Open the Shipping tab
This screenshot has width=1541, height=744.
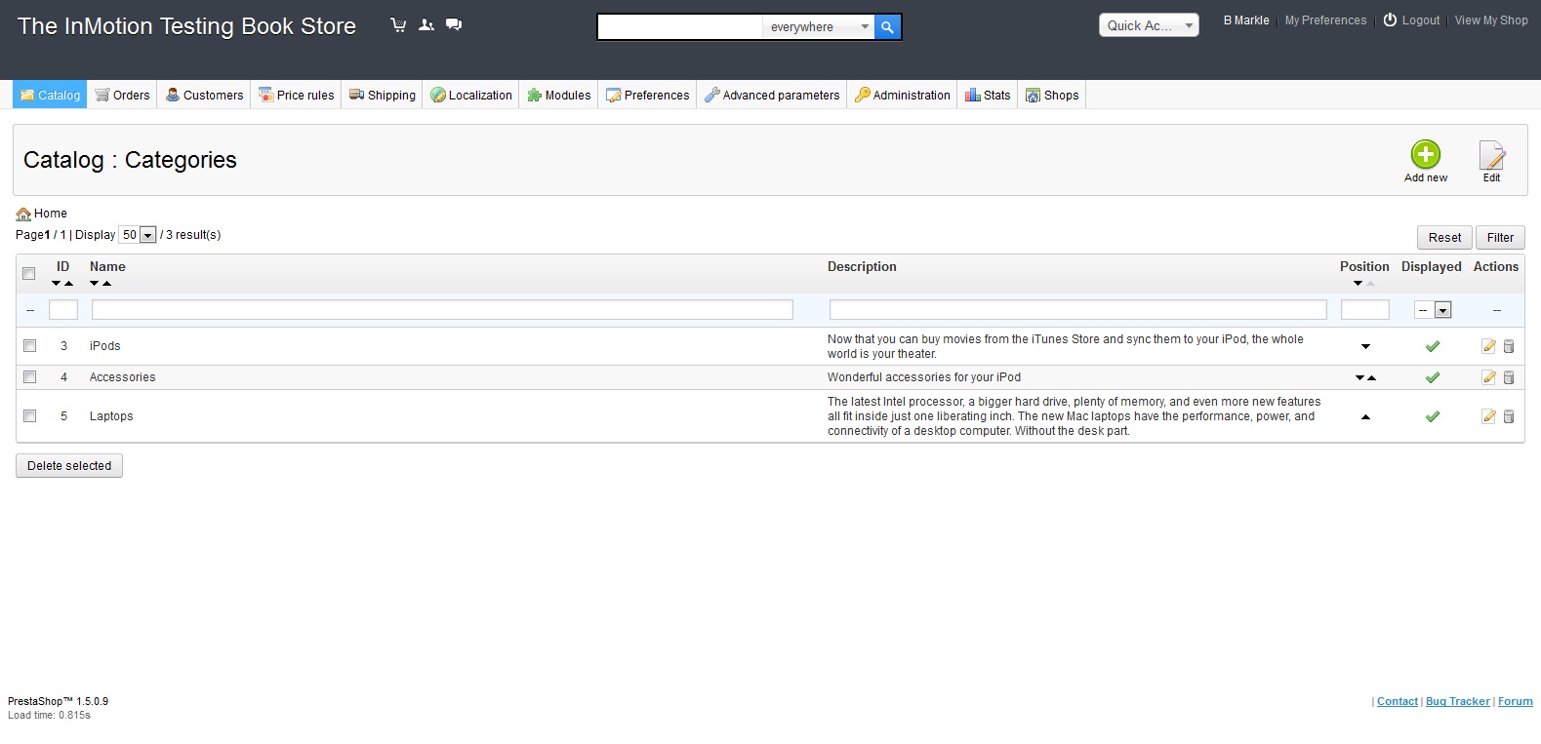[383, 95]
